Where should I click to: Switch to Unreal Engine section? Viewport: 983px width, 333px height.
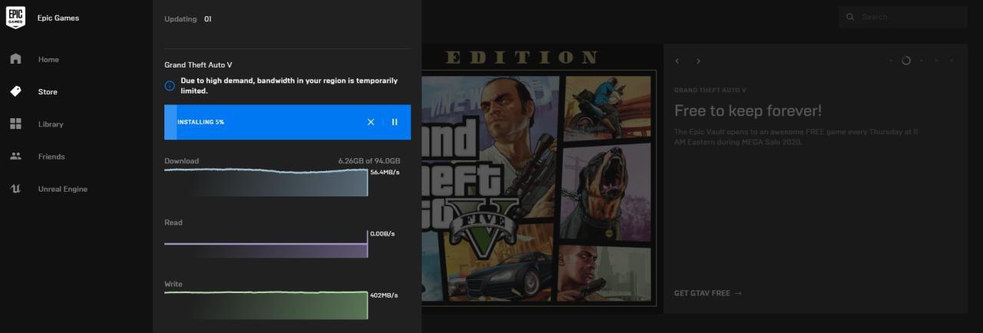coord(63,189)
